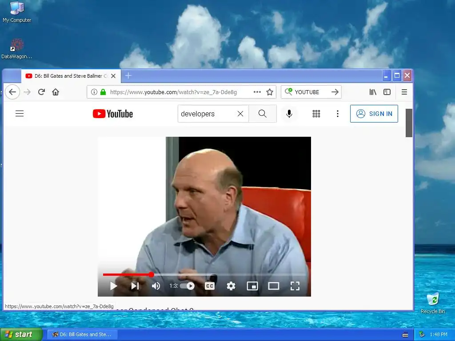Turn off the autoplay switch

coord(187,286)
